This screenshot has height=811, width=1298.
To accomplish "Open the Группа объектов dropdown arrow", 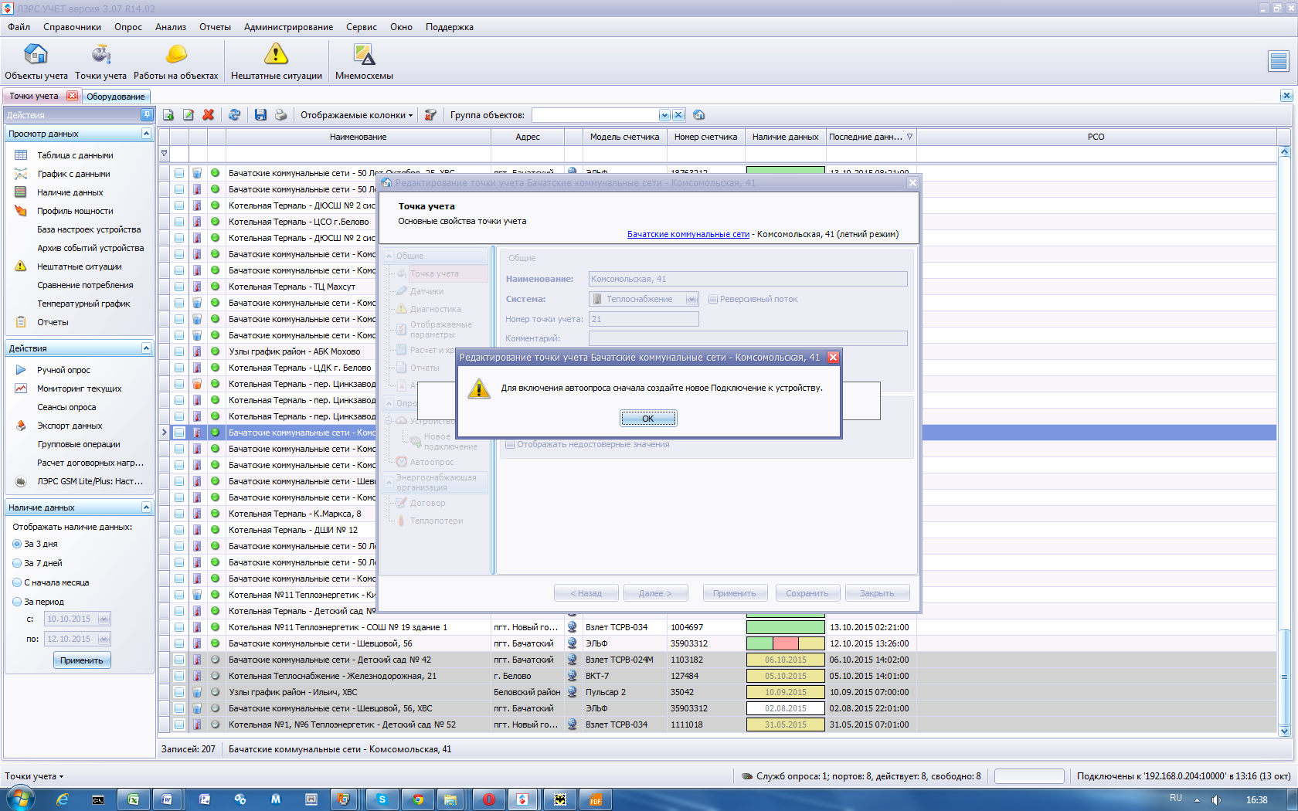I will 664,115.
